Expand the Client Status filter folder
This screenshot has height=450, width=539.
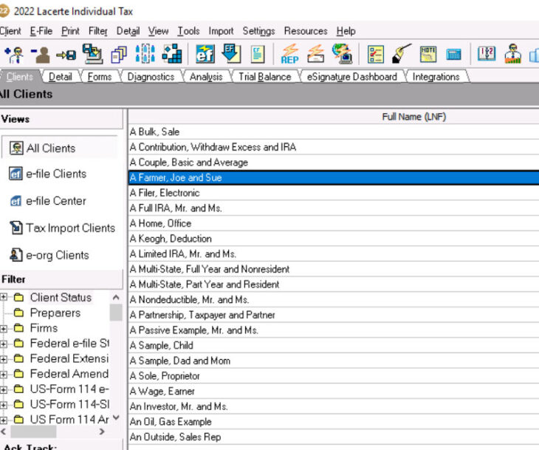click(4, 298)
